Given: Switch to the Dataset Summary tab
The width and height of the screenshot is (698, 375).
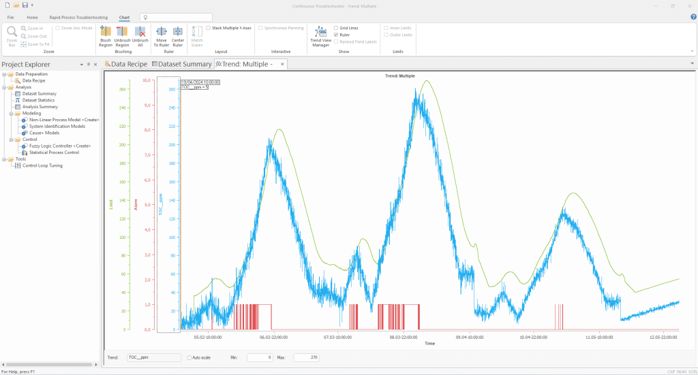Looking at the screenshot, I should pyautogui.click(x=181, y=64).
